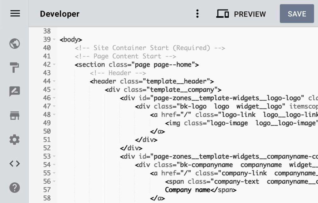318x203 pixels.
Task: Select the edit comment icon in sidebar
Action: tap(15, 91)
